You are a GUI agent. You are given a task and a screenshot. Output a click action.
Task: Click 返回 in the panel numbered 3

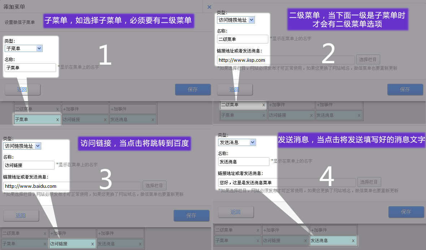(21, 216)
